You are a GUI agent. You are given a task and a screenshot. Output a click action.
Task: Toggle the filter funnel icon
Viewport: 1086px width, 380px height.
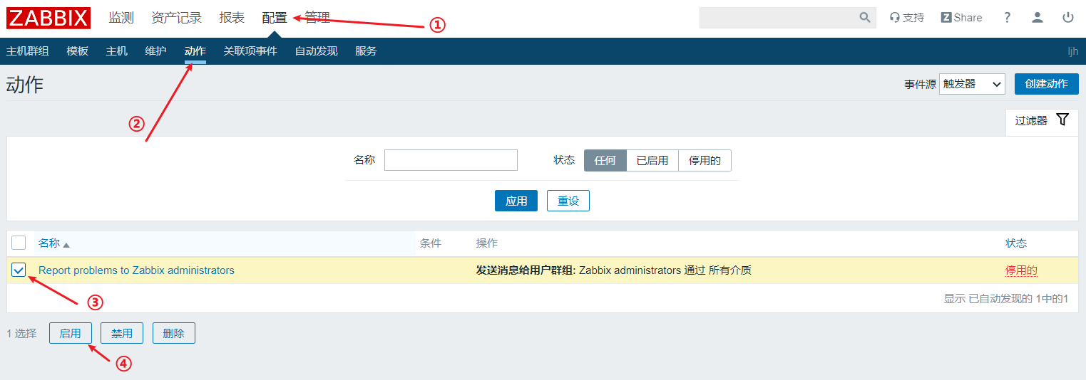click(1062, 120)
